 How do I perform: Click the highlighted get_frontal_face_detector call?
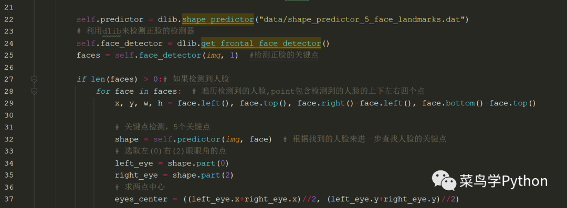261,43
